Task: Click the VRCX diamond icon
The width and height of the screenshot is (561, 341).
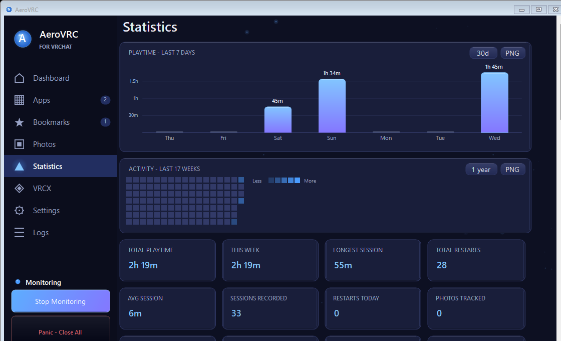Action: click(x=20, y=189)
